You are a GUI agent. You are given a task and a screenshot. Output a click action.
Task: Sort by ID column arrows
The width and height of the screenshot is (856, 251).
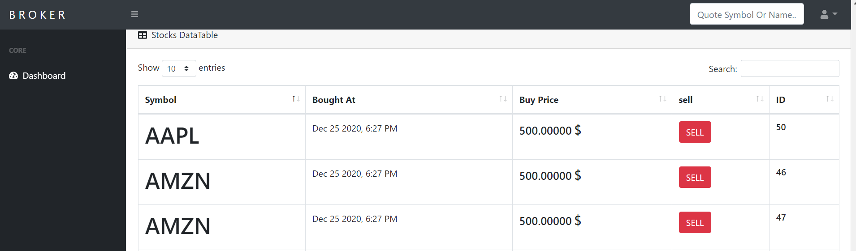point(830,99)
